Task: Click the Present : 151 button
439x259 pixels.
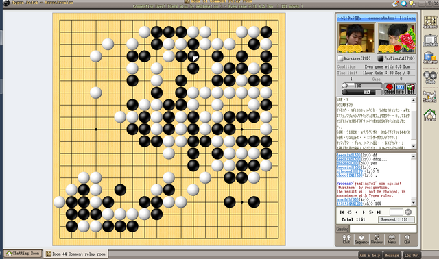Action: pyautogui.click(x=396, y=219)
